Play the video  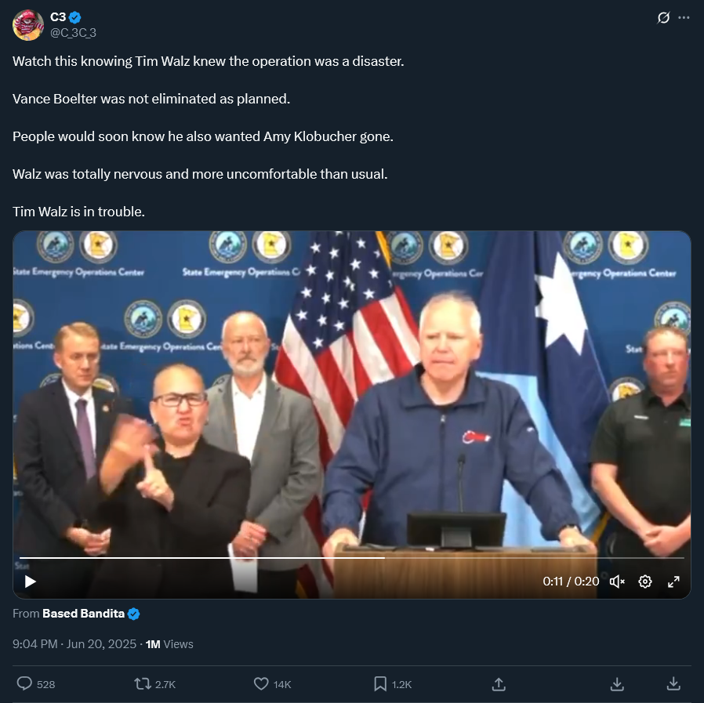30,582
